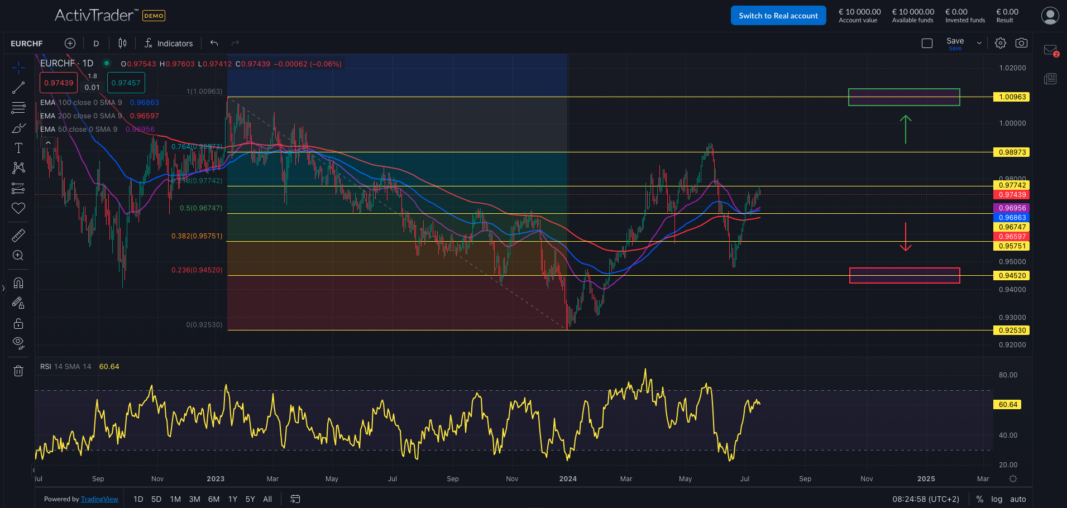Open the TradingView link in the footer

[x=99, y=499]
